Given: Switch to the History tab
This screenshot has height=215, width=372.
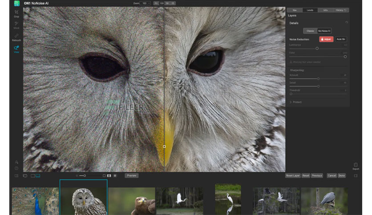Looking at the screenshot, I should (x=341, y=10).
